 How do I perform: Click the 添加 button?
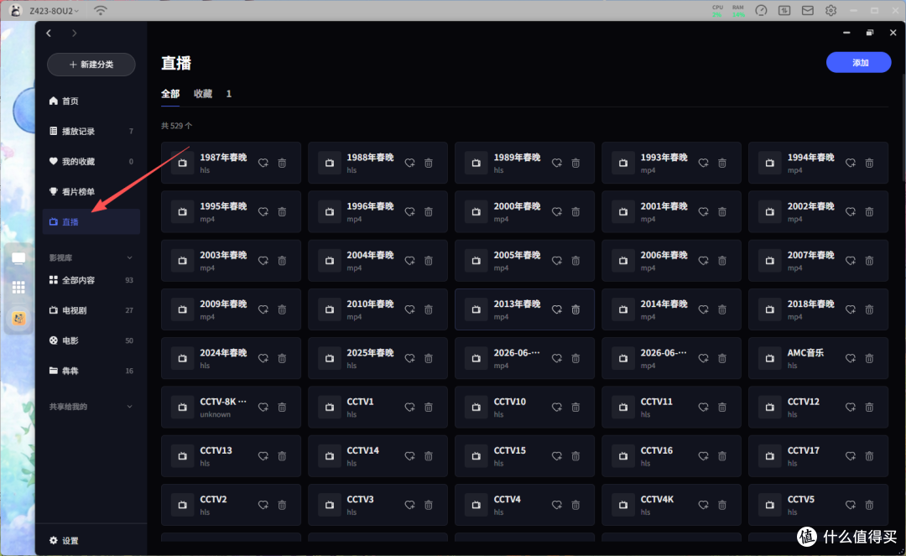pyautogui.click(x=859, y=62)
